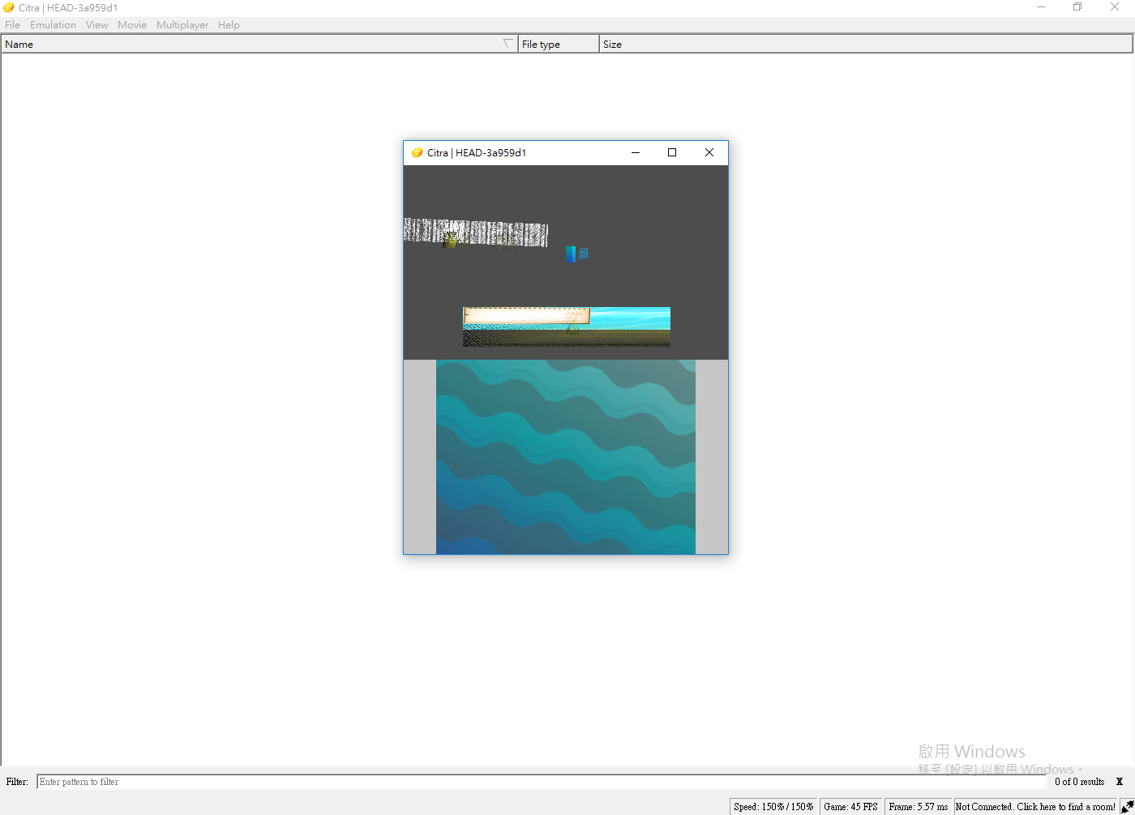Open the Movie menu
The image size is (1135, 815).
[x=132, y=25]
